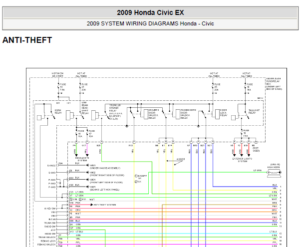Click the TRUNK UNLOCK signal label
Screen dimensions: 300x247
pos(47,237)
